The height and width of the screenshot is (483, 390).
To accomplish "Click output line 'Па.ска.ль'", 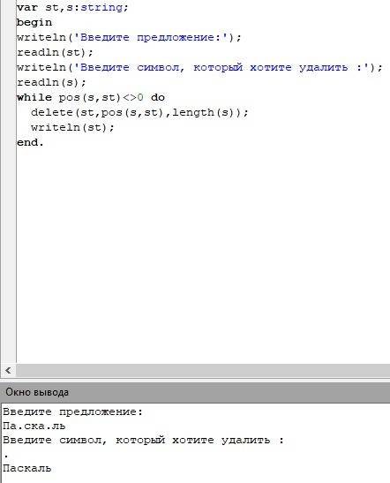I will pyautogui.click(x=34, y=426).
